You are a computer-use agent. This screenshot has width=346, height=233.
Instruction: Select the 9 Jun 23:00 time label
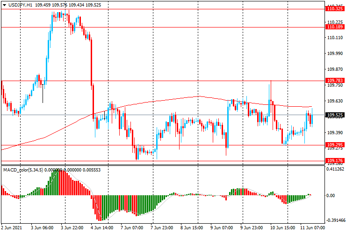[x=252, y=227]
